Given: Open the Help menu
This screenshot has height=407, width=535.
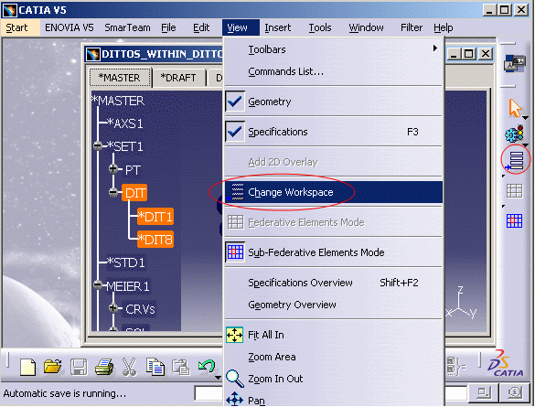Looking at the screenshot, I should pyautogui.click(x=444, y=27).
